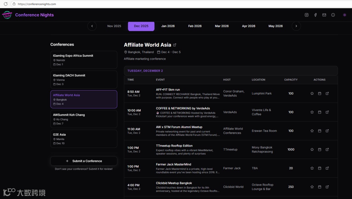Open TTmeetup Rooftop Edition external link

(327, 149)
